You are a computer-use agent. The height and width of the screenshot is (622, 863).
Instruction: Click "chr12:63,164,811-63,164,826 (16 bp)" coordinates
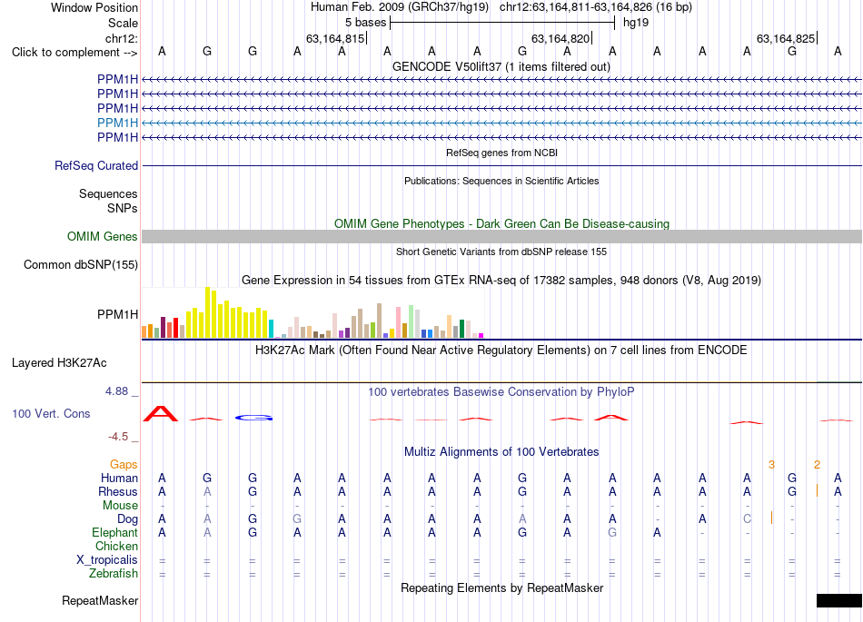(596, 7)
